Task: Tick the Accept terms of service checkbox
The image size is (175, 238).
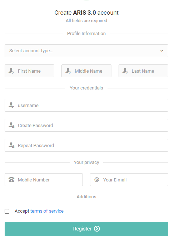Action: (7, 211)
